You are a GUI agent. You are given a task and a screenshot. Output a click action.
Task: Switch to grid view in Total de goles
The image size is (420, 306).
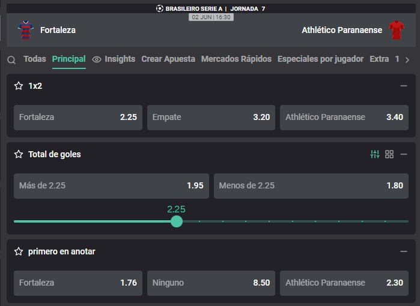(x=389, y=154)
